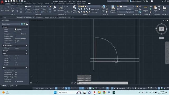Activate the Fillet tool
Viewport: 169px width, 95px height.
point(44,9)
